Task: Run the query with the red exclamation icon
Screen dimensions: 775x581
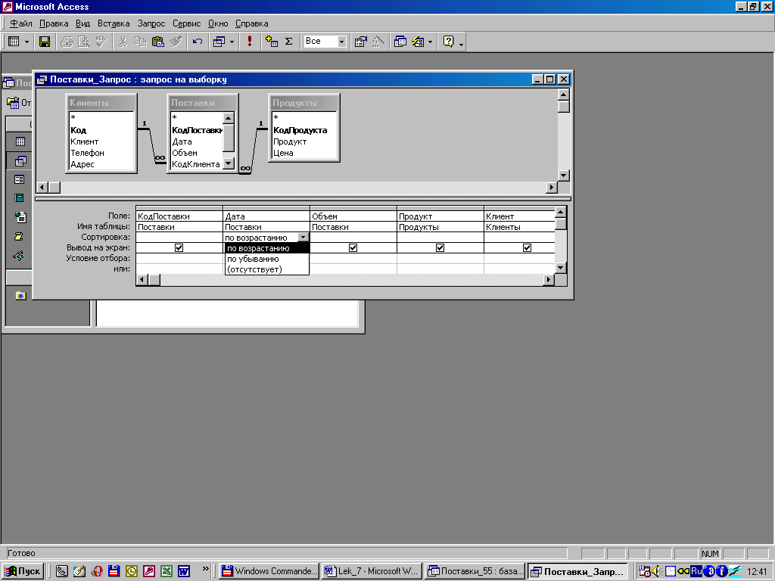Action: (x=250, y=42)
